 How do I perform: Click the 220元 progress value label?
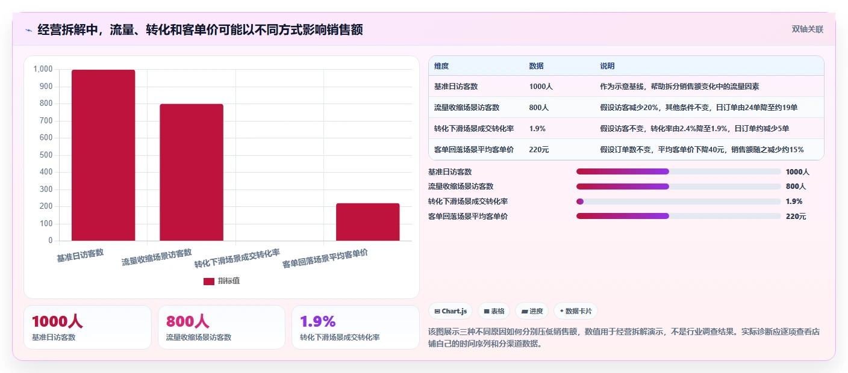[796, 217]
